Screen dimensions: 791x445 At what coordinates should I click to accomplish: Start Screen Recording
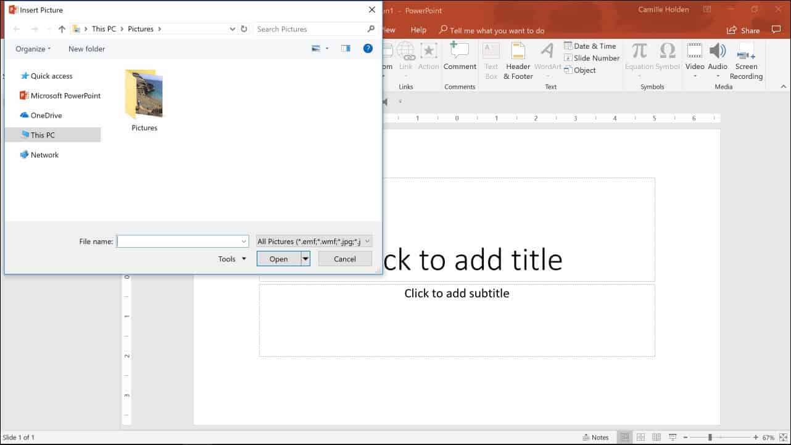click(x=746, y=61)
